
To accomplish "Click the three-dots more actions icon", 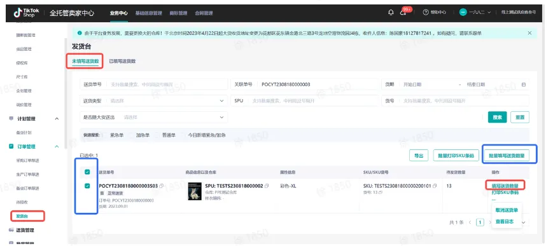I will pos(494,199).
